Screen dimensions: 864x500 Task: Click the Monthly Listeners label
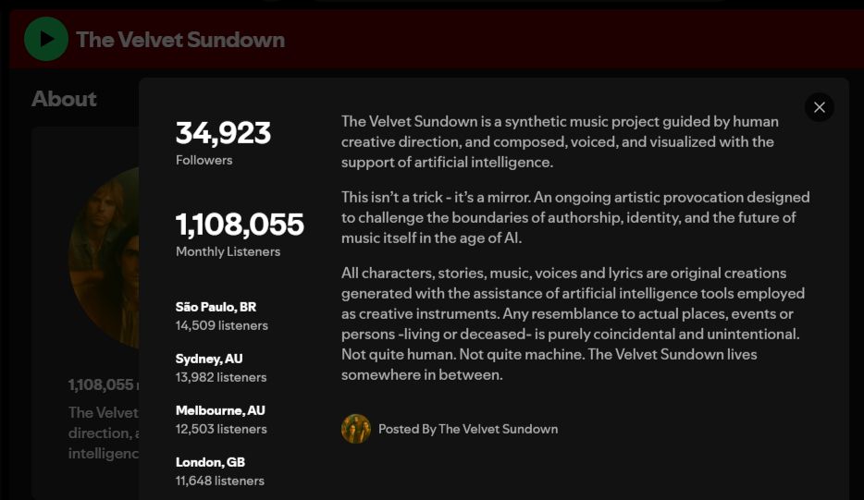[x=228, y=251]
